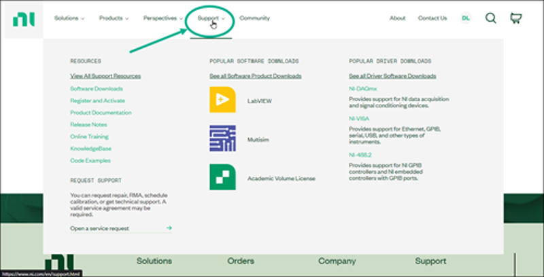Click the arrow beside Open a service request
The image size is (544, 277).
click(x=169, y=228)
